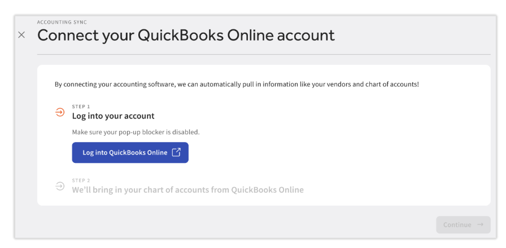Click the chart of accounts Step 2 heading

pos(188,190)
